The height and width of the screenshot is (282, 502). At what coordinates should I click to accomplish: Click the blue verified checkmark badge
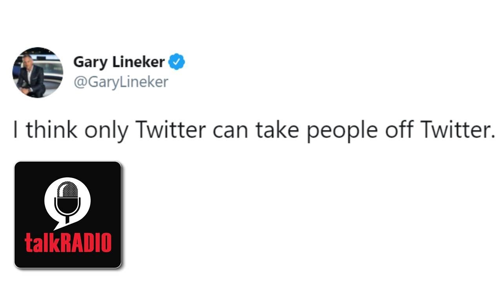coord(176,62)
